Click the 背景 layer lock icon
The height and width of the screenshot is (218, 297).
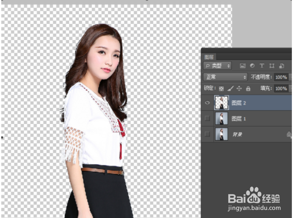pyautogui.click(x=289, y=134)
